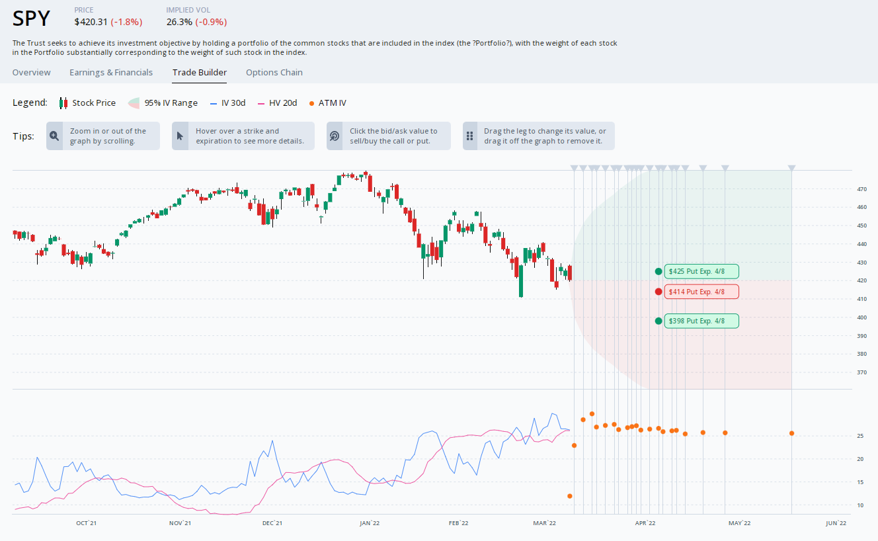Switch to the Options Chain tab
This screenshot has height=541, width=878.
[x=274, y=72]
